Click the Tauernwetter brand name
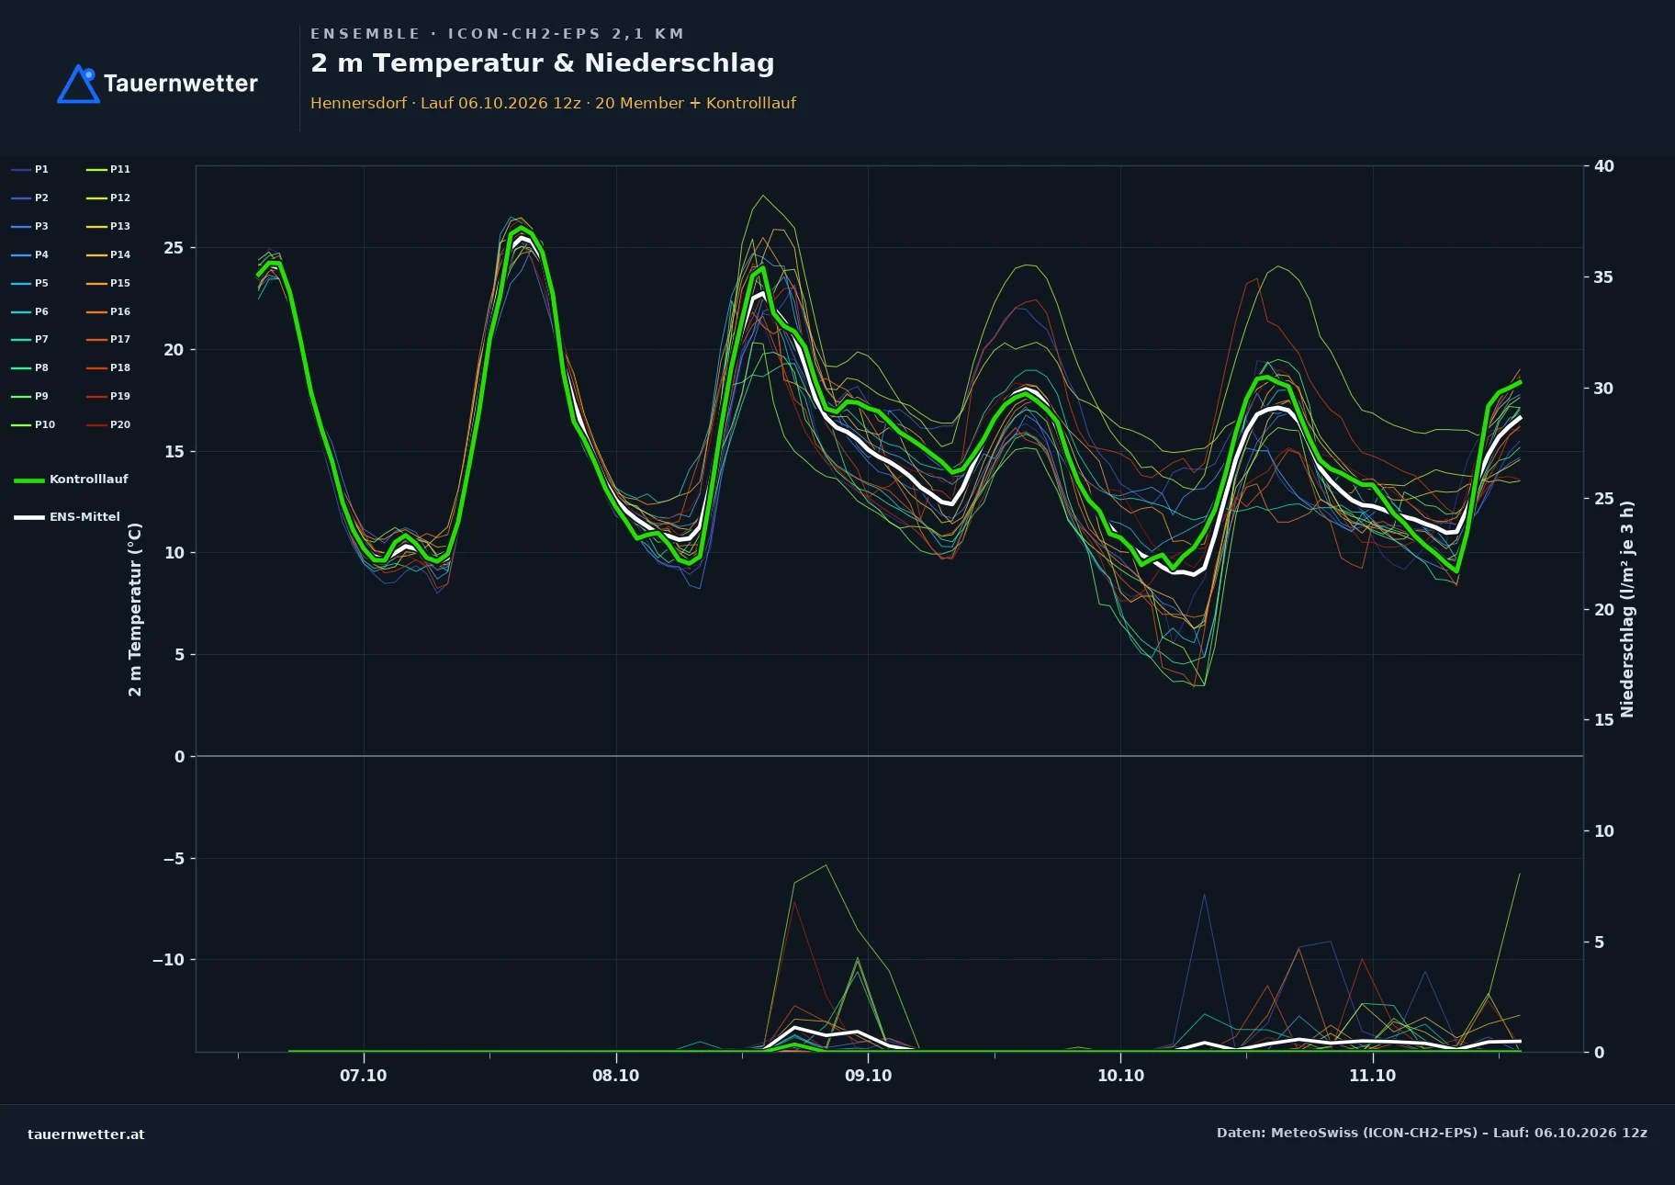This screenshot has height=1185, width=1675. click(x=181, y=84)
